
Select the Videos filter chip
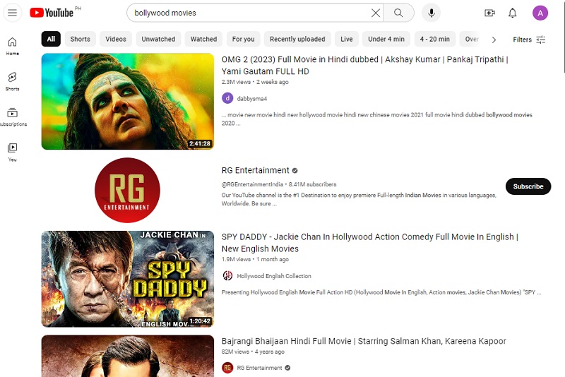[116, 39]
